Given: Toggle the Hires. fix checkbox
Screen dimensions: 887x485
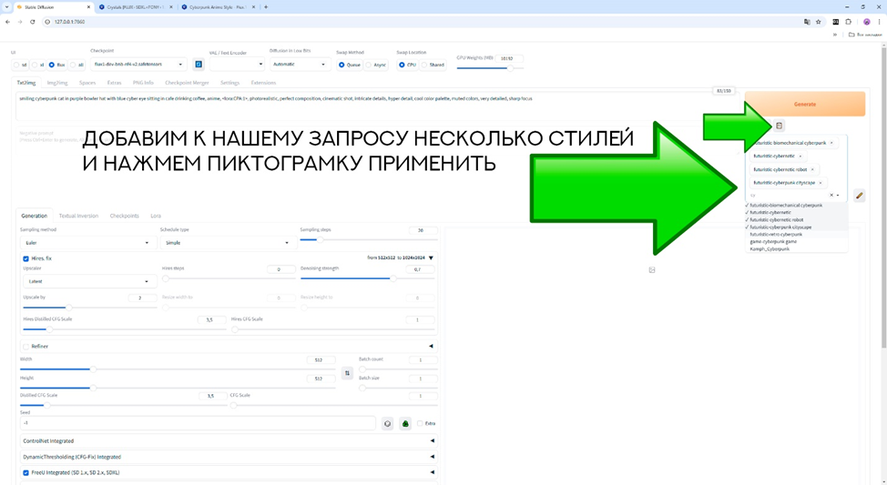Looking at the screenshot, I should click(x=26, y=258).
